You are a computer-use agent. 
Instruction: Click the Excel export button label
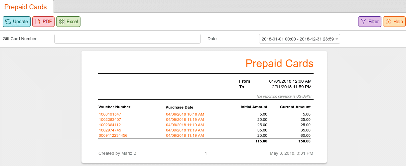point(72,22)
